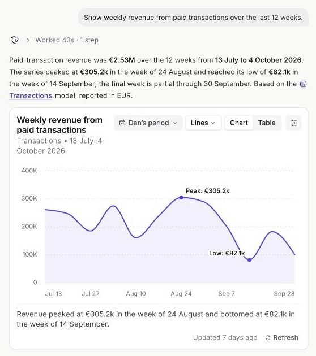Screen dimensions: 316x356
Task: Click the 'Aug 24' x-axis label
Action: pos(181,294)
